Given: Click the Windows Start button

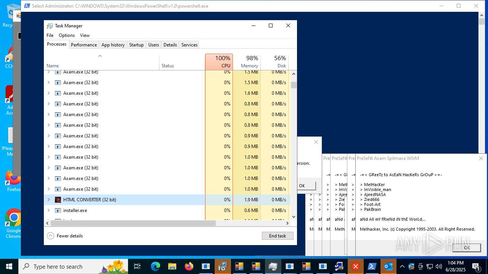Looking at the screenshot, I should tap(9, 266).
